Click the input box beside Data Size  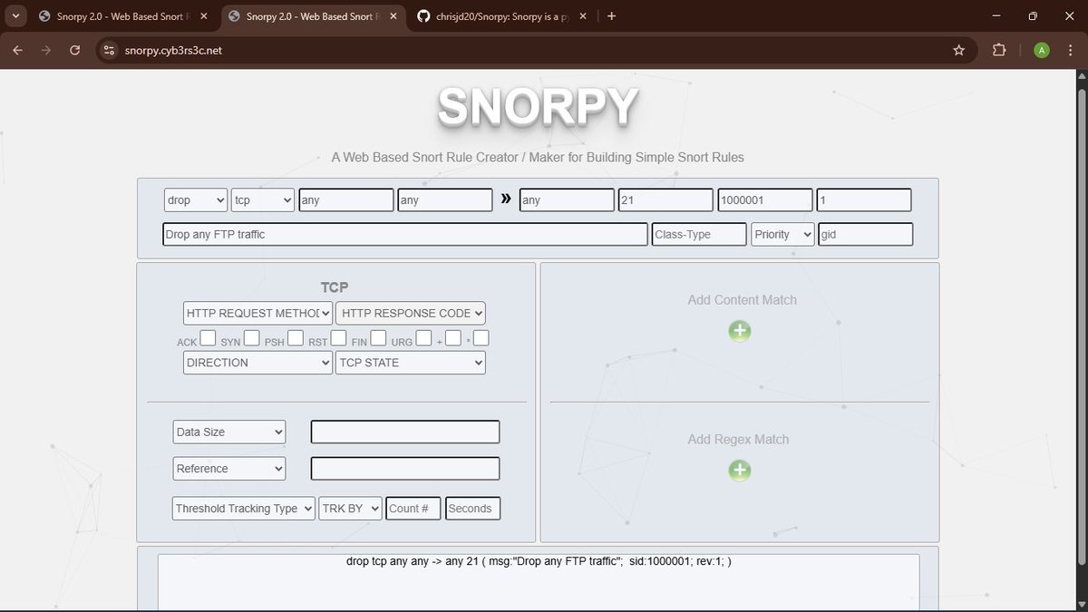pos(405,432)
